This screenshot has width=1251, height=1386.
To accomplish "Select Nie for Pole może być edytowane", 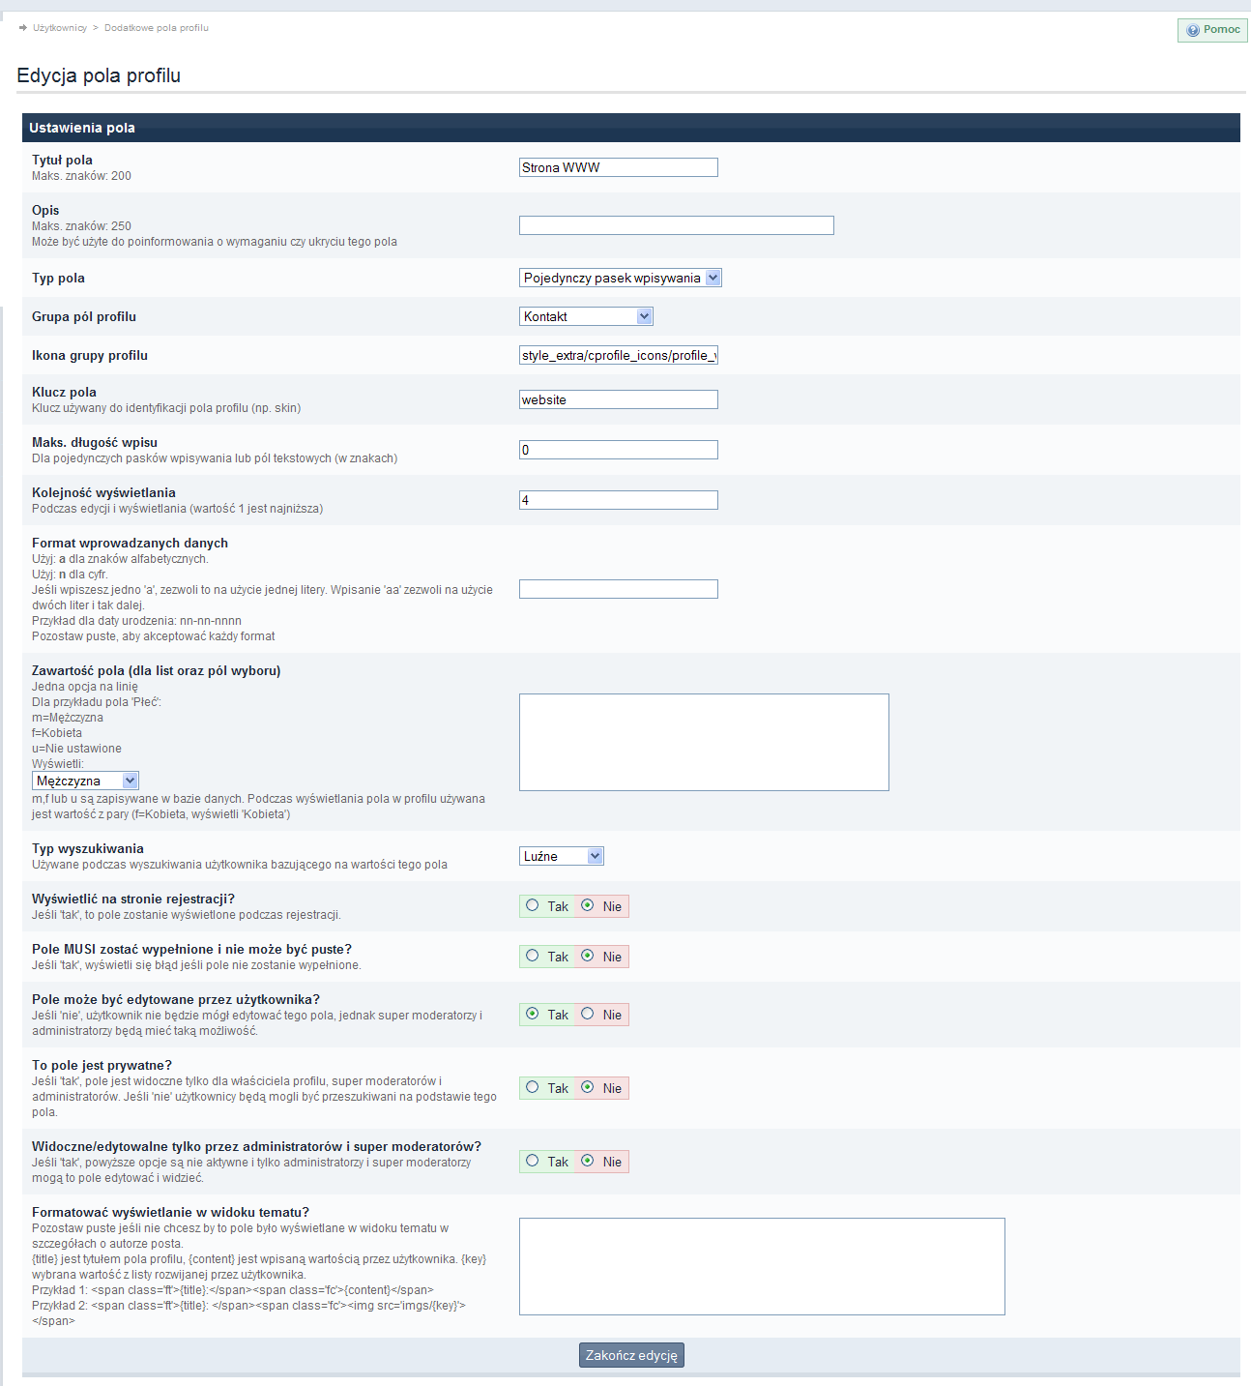I will pyautogui.click(x=587, y=1014).
